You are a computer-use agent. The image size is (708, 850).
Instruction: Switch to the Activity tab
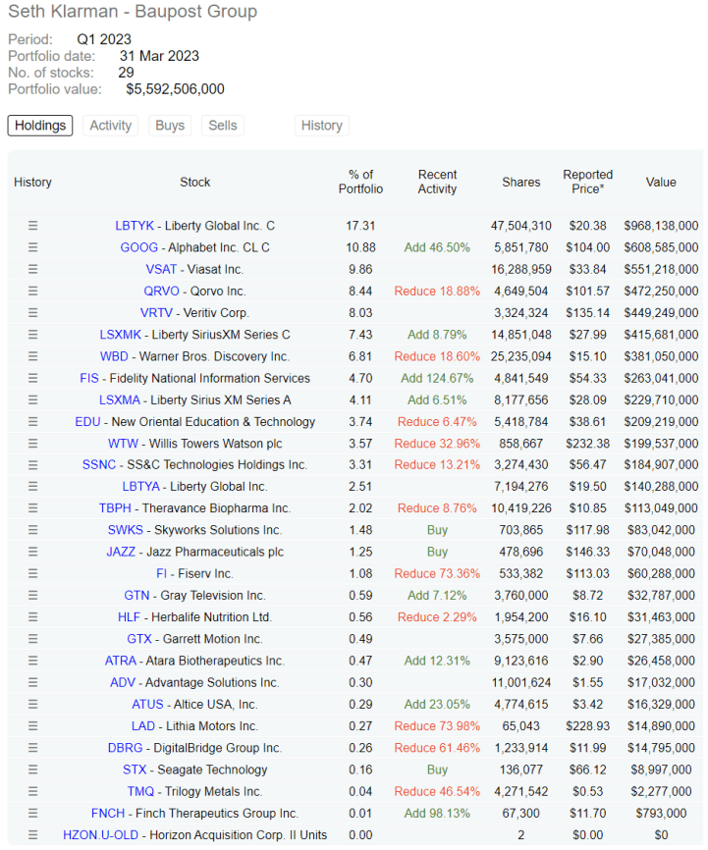(110, 126)
